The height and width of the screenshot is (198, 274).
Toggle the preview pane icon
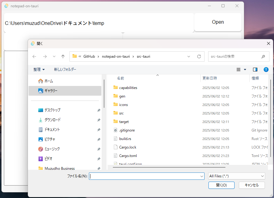pos(255,70)
